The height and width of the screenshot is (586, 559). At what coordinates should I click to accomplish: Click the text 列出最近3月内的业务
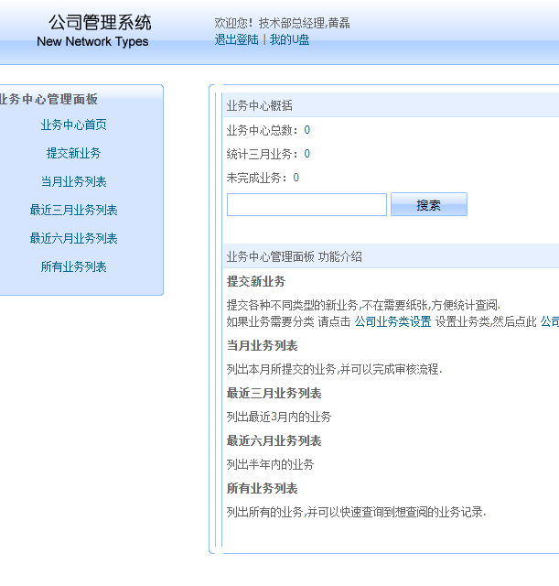click(x=279, y=417)
